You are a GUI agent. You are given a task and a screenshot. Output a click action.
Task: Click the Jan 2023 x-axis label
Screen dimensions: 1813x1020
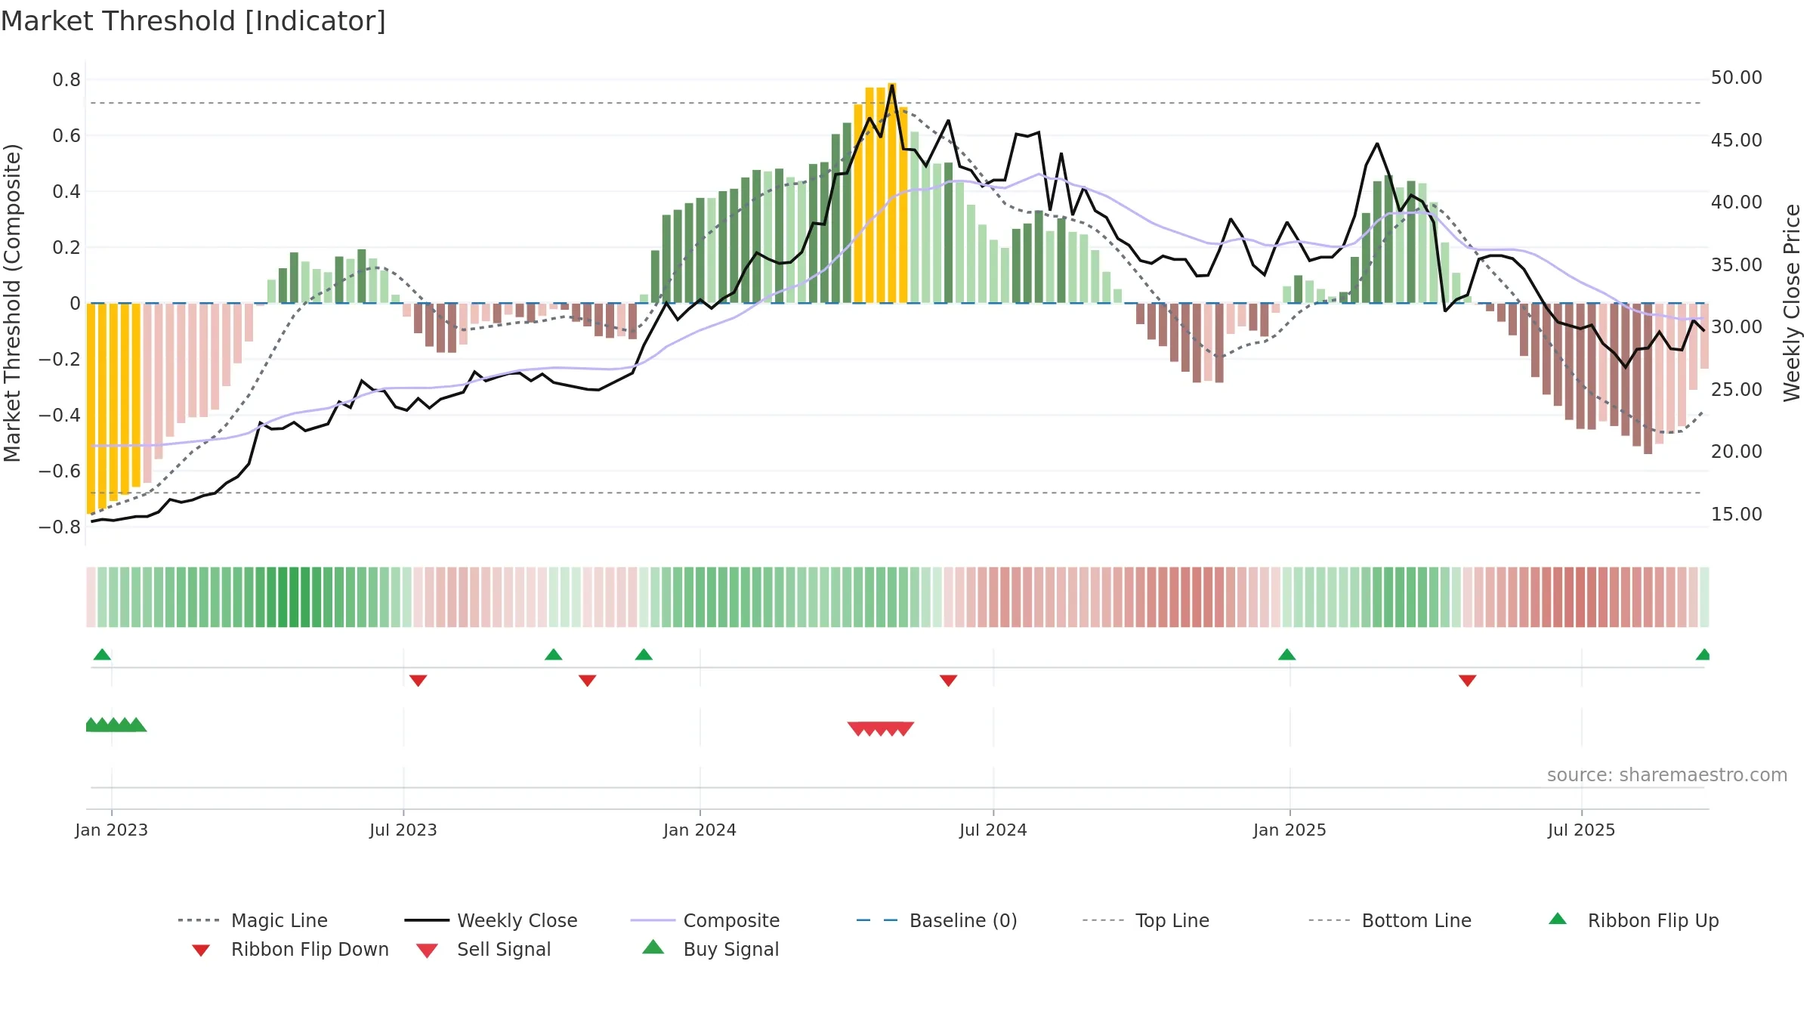tap(112, 830)
